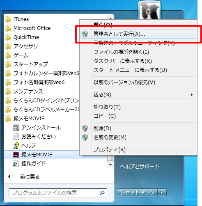Click the フォトカレンダー倶楽部Ver.6 folder icon
The height and width of the screenshot is (206, 202).
point(8,73)
